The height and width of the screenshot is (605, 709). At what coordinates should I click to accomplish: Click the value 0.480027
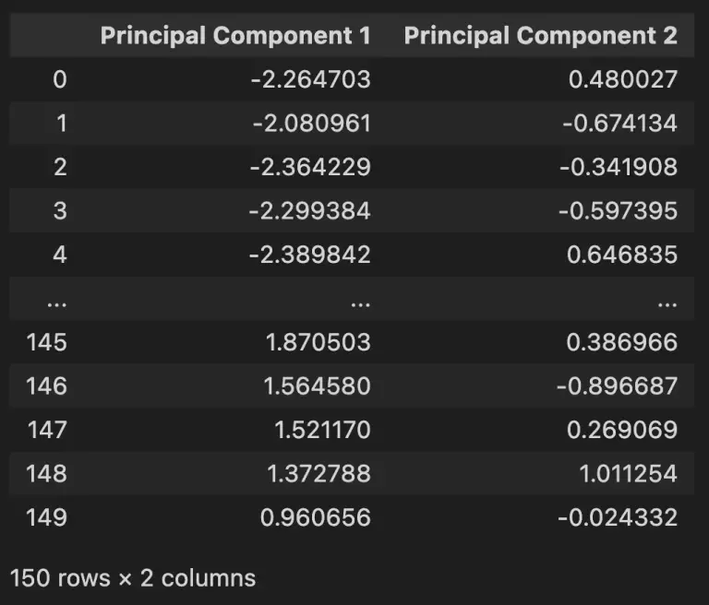coord(623,79)
